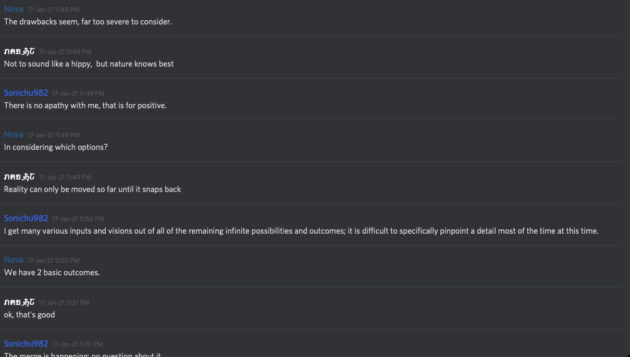Select the "In considering which options?" message
This screenshot has height=357, width=630.
(56, 147)
